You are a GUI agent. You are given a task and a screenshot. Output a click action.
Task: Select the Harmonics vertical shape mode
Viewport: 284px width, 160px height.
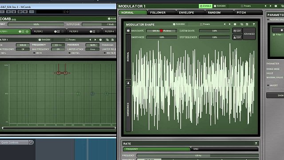(128, 109)
